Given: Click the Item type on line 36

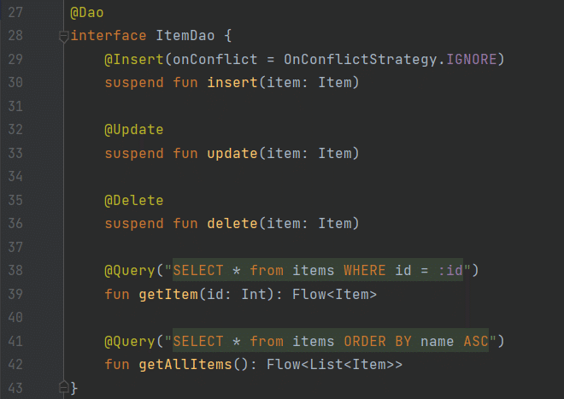Looking at the screenshot, I should tap(334, 224).
